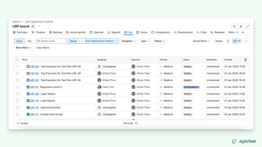The width and height of the screenshot is (262, 147).
Task: Switch to the Backlog tab
Action: [x=56, y=32]
